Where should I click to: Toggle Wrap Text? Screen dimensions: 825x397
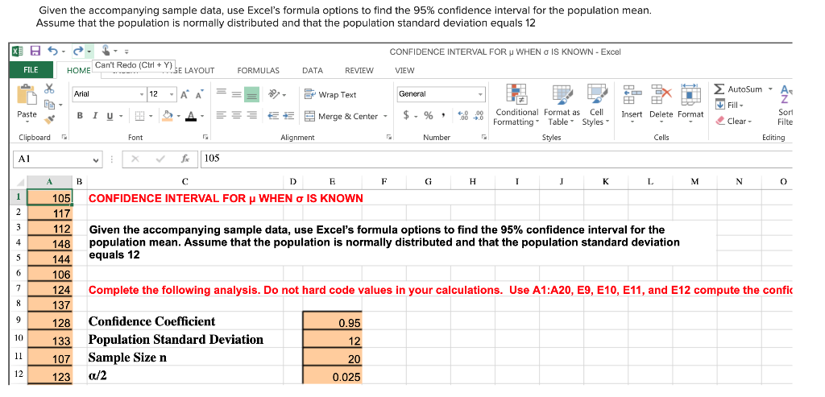[x=330, y=95]
